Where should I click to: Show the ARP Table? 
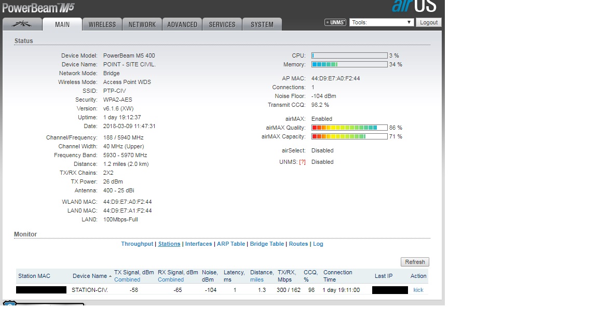[230, 244]
